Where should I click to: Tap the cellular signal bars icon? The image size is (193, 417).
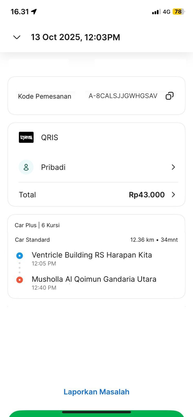pos(156,12)
